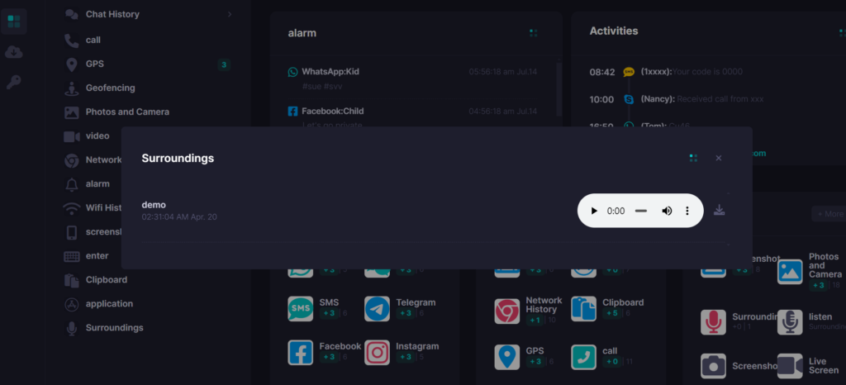
Task: Open call section in sidebar
Action: pyautogui.click(x=93, y=40)
